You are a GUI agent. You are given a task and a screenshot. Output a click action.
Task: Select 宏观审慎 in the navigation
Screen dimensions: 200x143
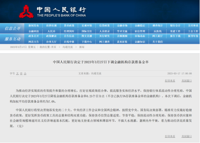(87, 26)
